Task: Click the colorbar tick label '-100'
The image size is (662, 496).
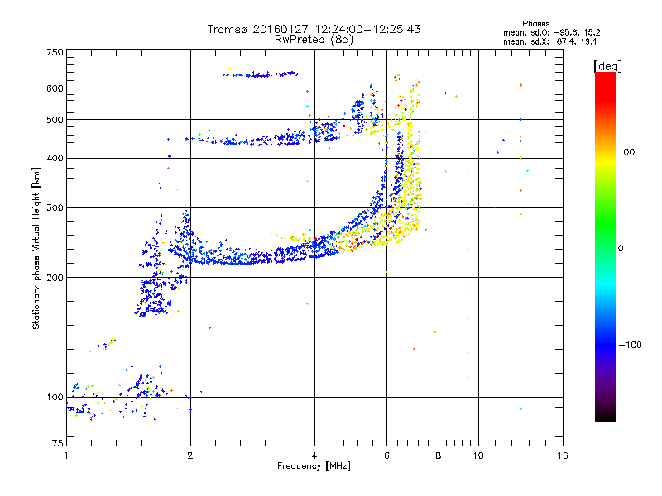Action: pos(631,345)
